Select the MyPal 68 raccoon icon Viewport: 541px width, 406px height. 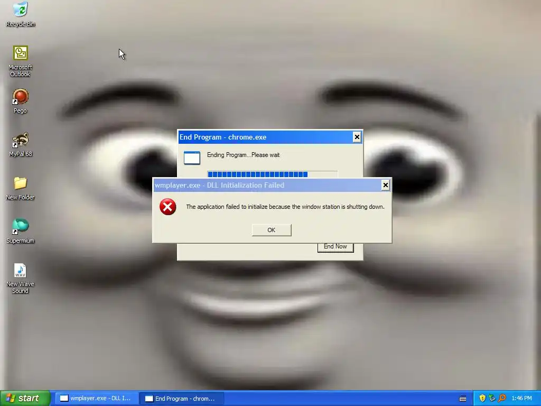click(21, 140)
